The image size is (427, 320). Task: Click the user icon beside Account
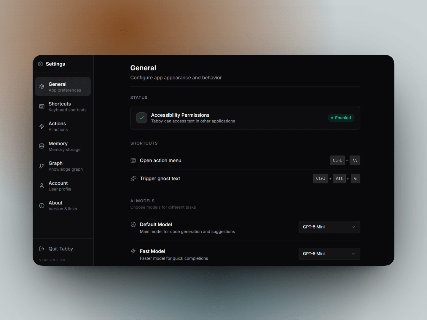point(42,186)
